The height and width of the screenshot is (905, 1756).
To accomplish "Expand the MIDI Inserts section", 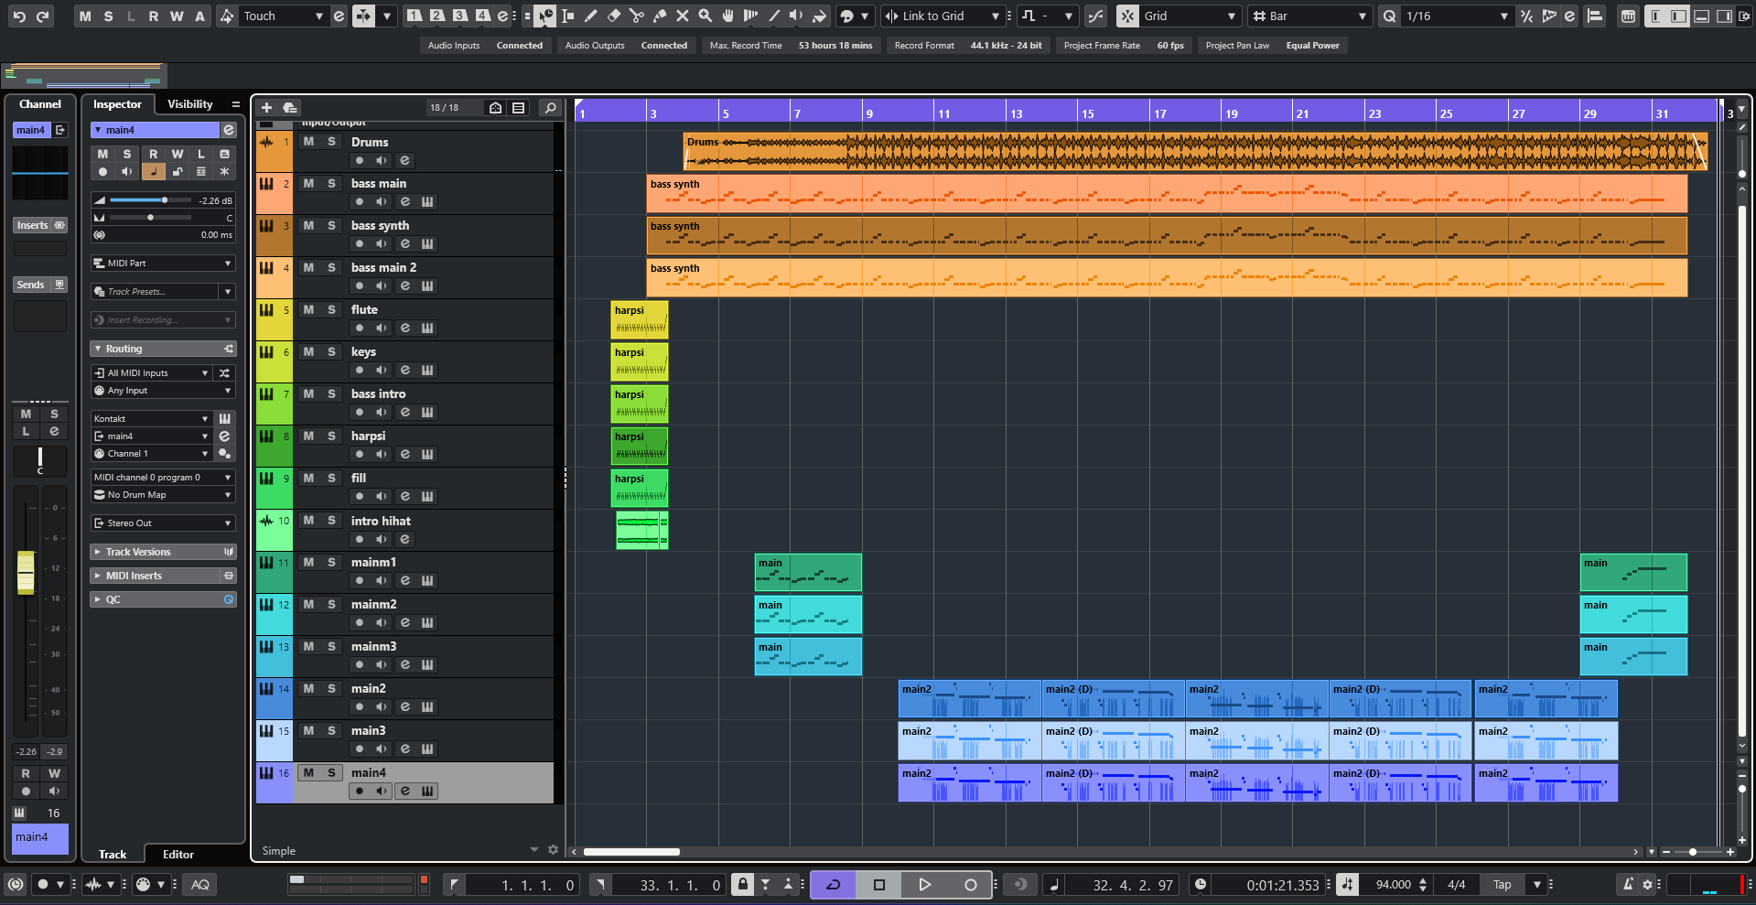I will (x=163, y=576).
